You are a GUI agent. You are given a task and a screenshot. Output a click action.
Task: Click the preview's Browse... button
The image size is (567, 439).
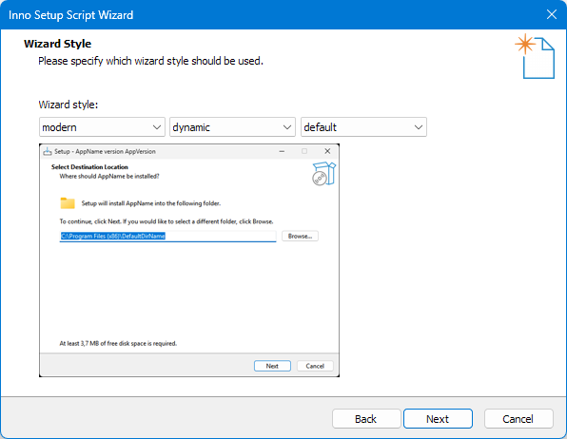click(300, 236)
